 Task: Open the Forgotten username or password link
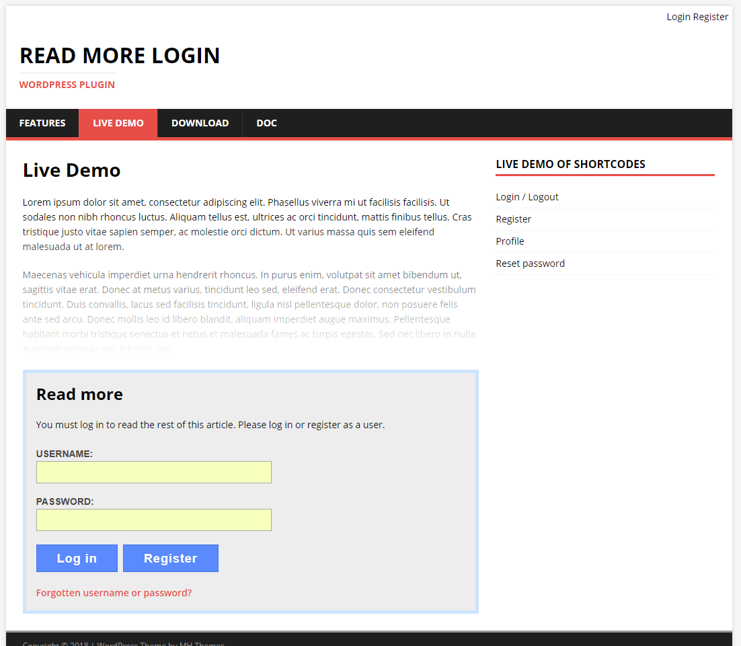click(x=114, y=592)
